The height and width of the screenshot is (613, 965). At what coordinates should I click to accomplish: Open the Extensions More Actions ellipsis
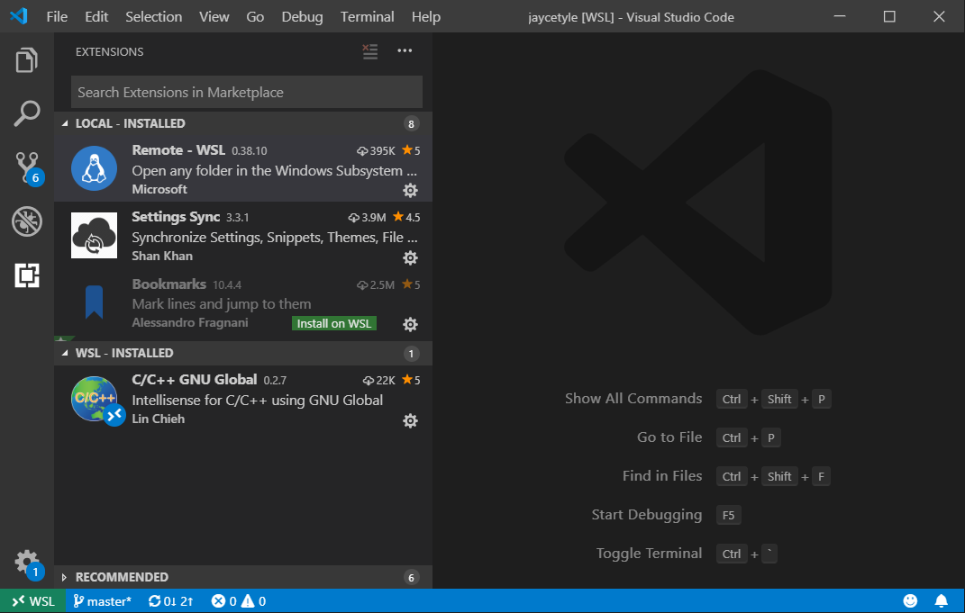coord(405,51)
